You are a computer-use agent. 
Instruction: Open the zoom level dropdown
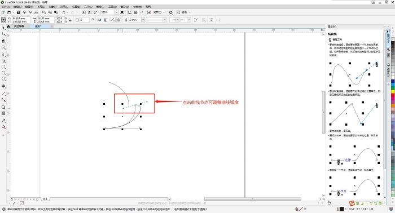(x=116, y=12)
